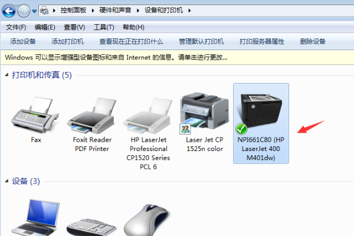Click the laptop computer device icon

35,217
